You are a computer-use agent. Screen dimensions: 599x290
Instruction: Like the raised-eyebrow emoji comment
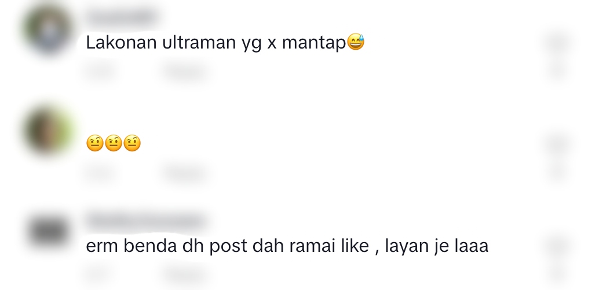[558, 144]
